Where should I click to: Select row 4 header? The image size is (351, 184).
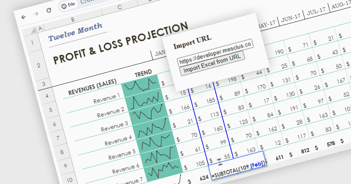point(47,96)
